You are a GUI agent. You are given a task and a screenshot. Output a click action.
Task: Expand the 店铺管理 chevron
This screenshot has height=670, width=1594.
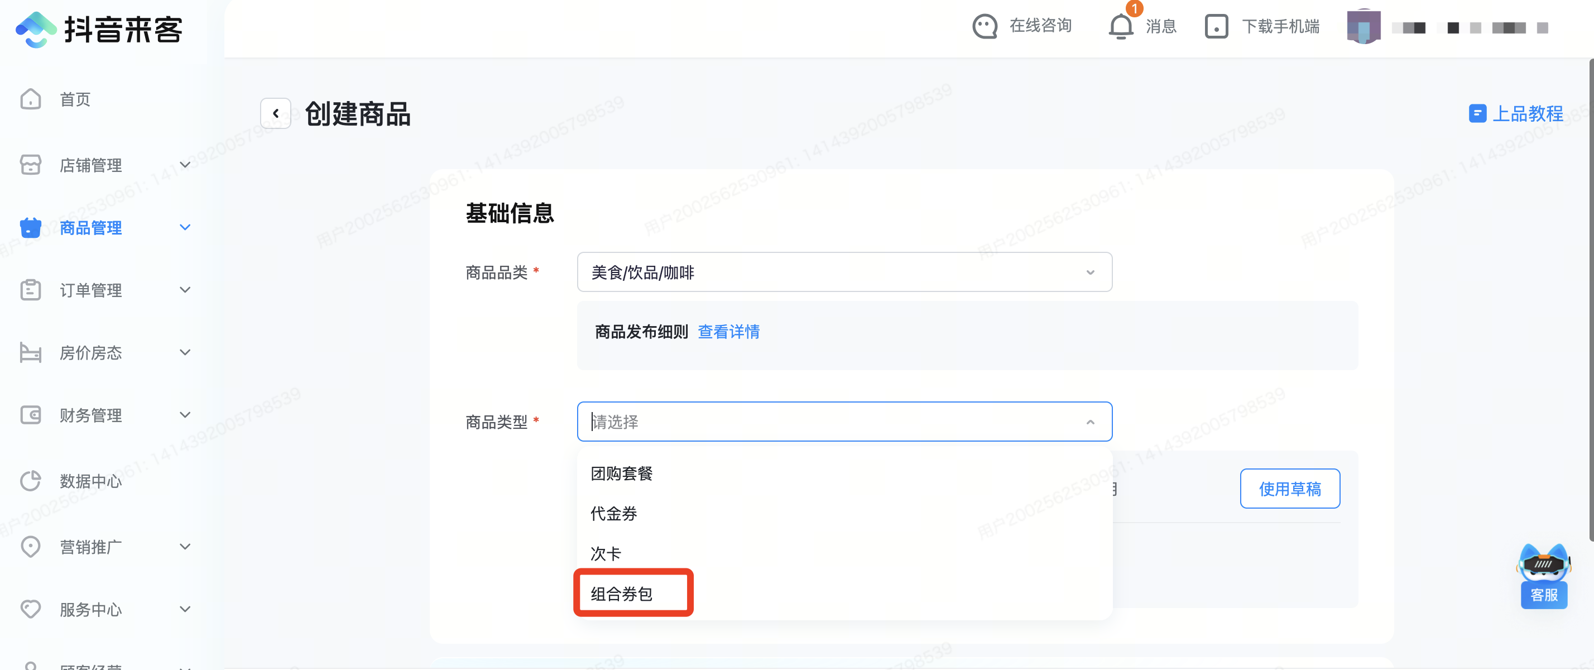(184, 165)
